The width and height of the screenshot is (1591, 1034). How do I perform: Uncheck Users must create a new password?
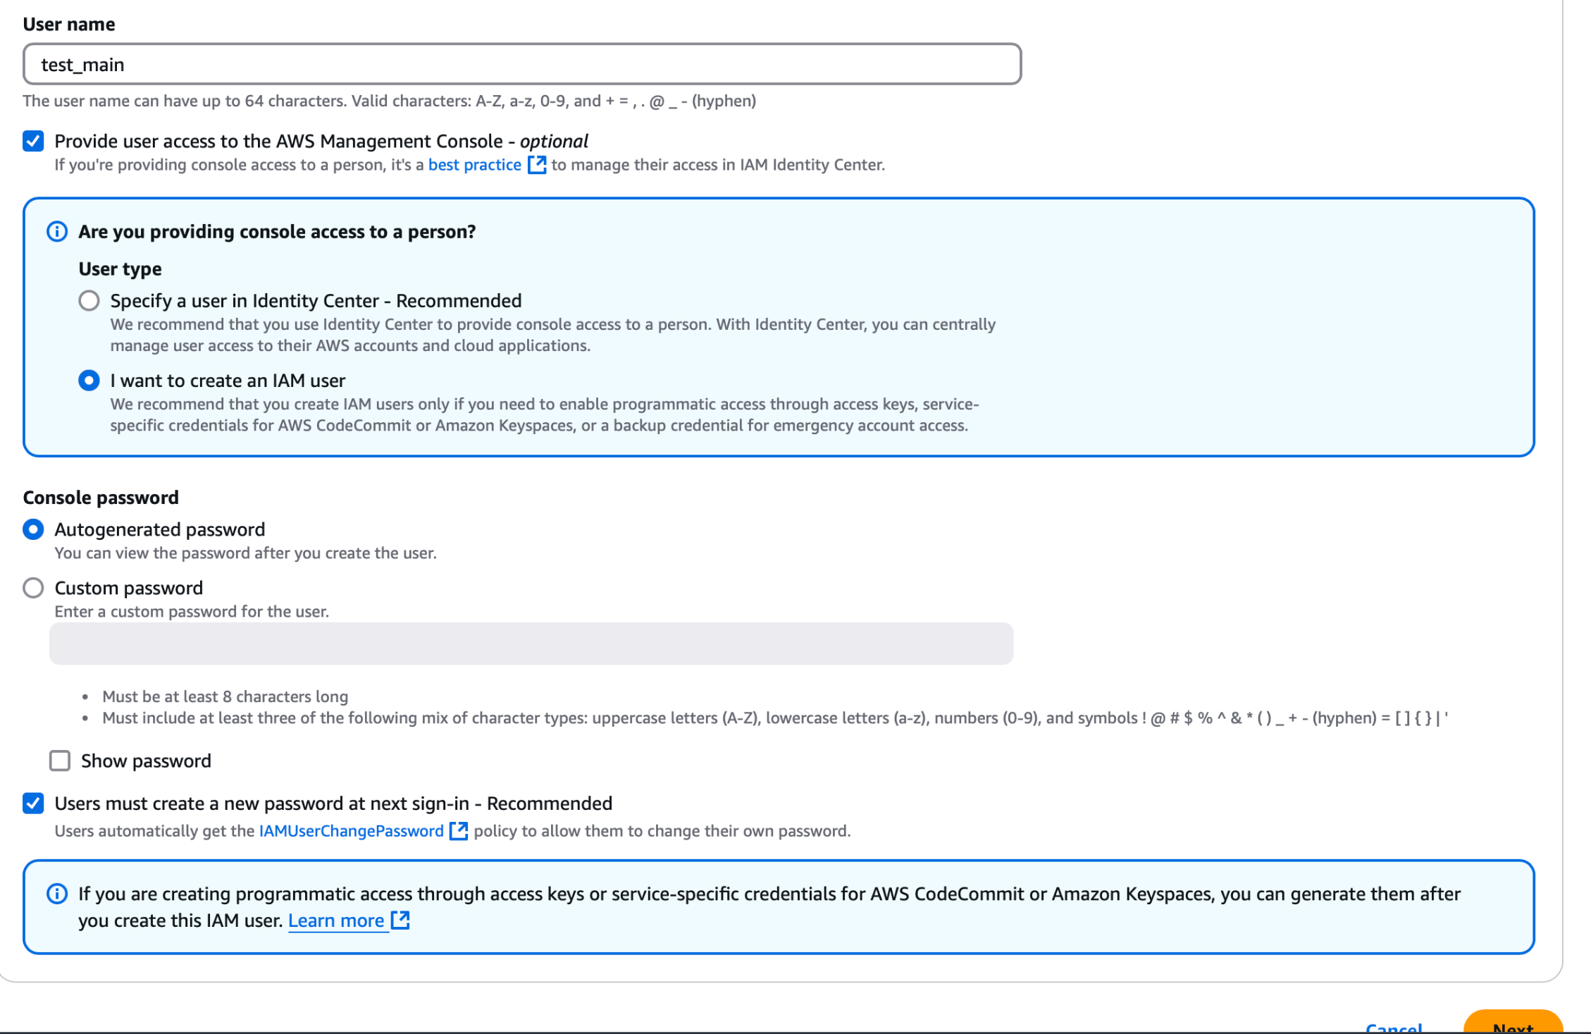[33, 804]
